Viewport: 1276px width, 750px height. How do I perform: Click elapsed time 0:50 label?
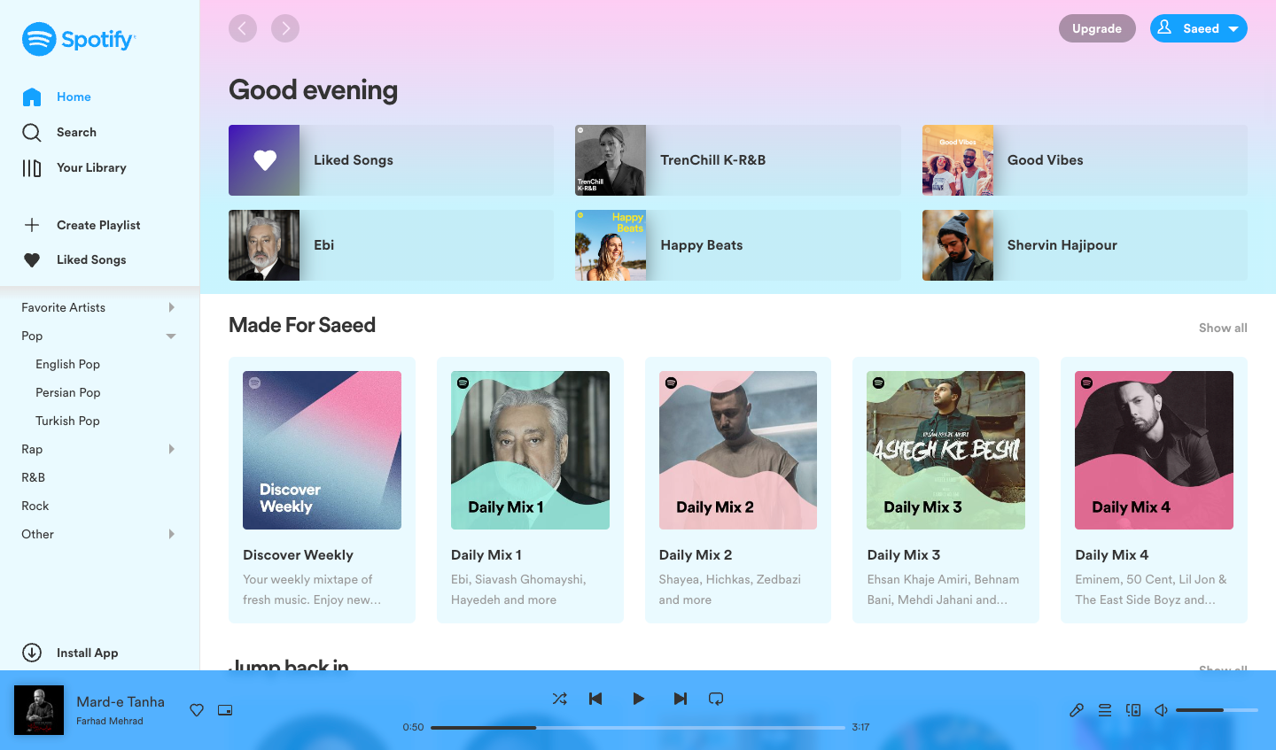(x=413, y=727)
